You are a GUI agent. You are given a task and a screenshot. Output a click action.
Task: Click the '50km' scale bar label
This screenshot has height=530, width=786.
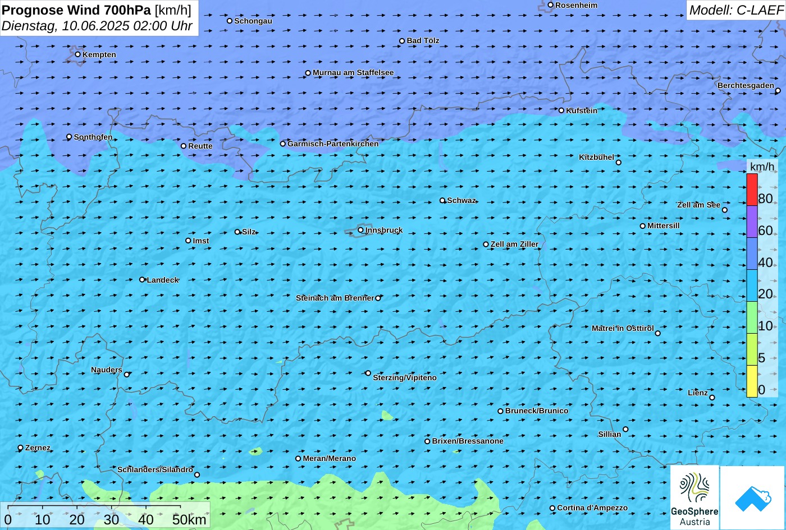189,519
